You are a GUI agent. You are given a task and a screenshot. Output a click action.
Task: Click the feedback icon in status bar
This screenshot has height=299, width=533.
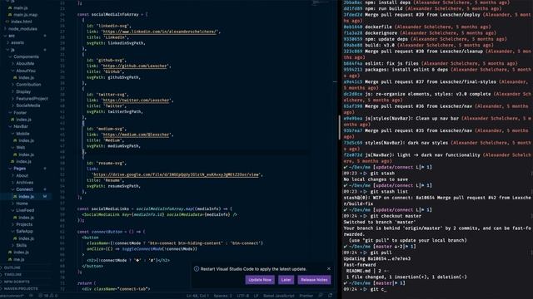tap(321, 296)
